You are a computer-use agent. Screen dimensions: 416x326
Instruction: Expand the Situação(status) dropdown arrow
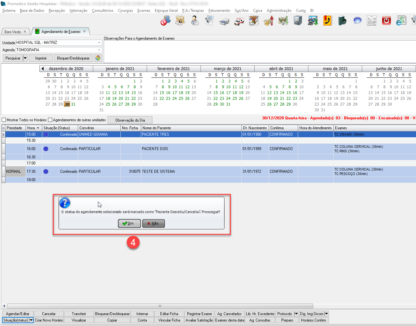[31, 320]
